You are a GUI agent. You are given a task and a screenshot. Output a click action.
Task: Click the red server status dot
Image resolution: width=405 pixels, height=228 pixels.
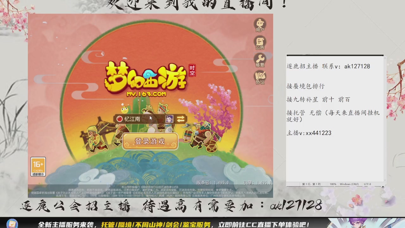120,119
